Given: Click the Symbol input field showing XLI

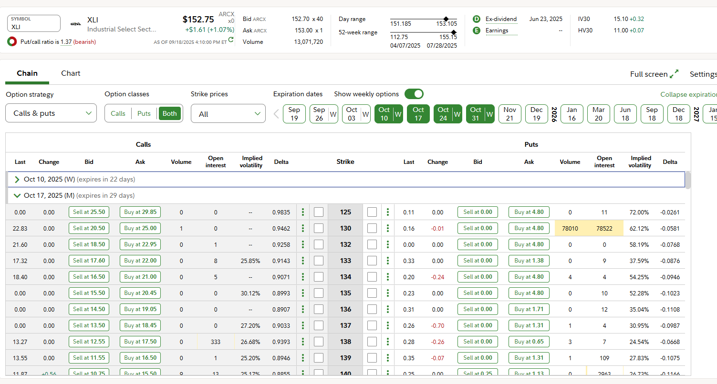Looking at the screenshot, I should pos(33,23).
